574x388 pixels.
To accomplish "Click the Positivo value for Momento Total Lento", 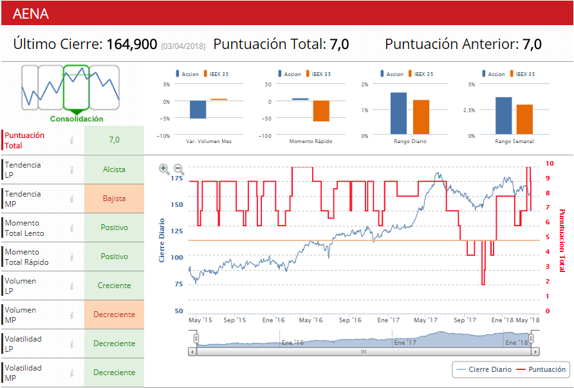I will point(114,228).
